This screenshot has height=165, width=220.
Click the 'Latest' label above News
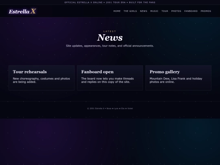(110, 31)
